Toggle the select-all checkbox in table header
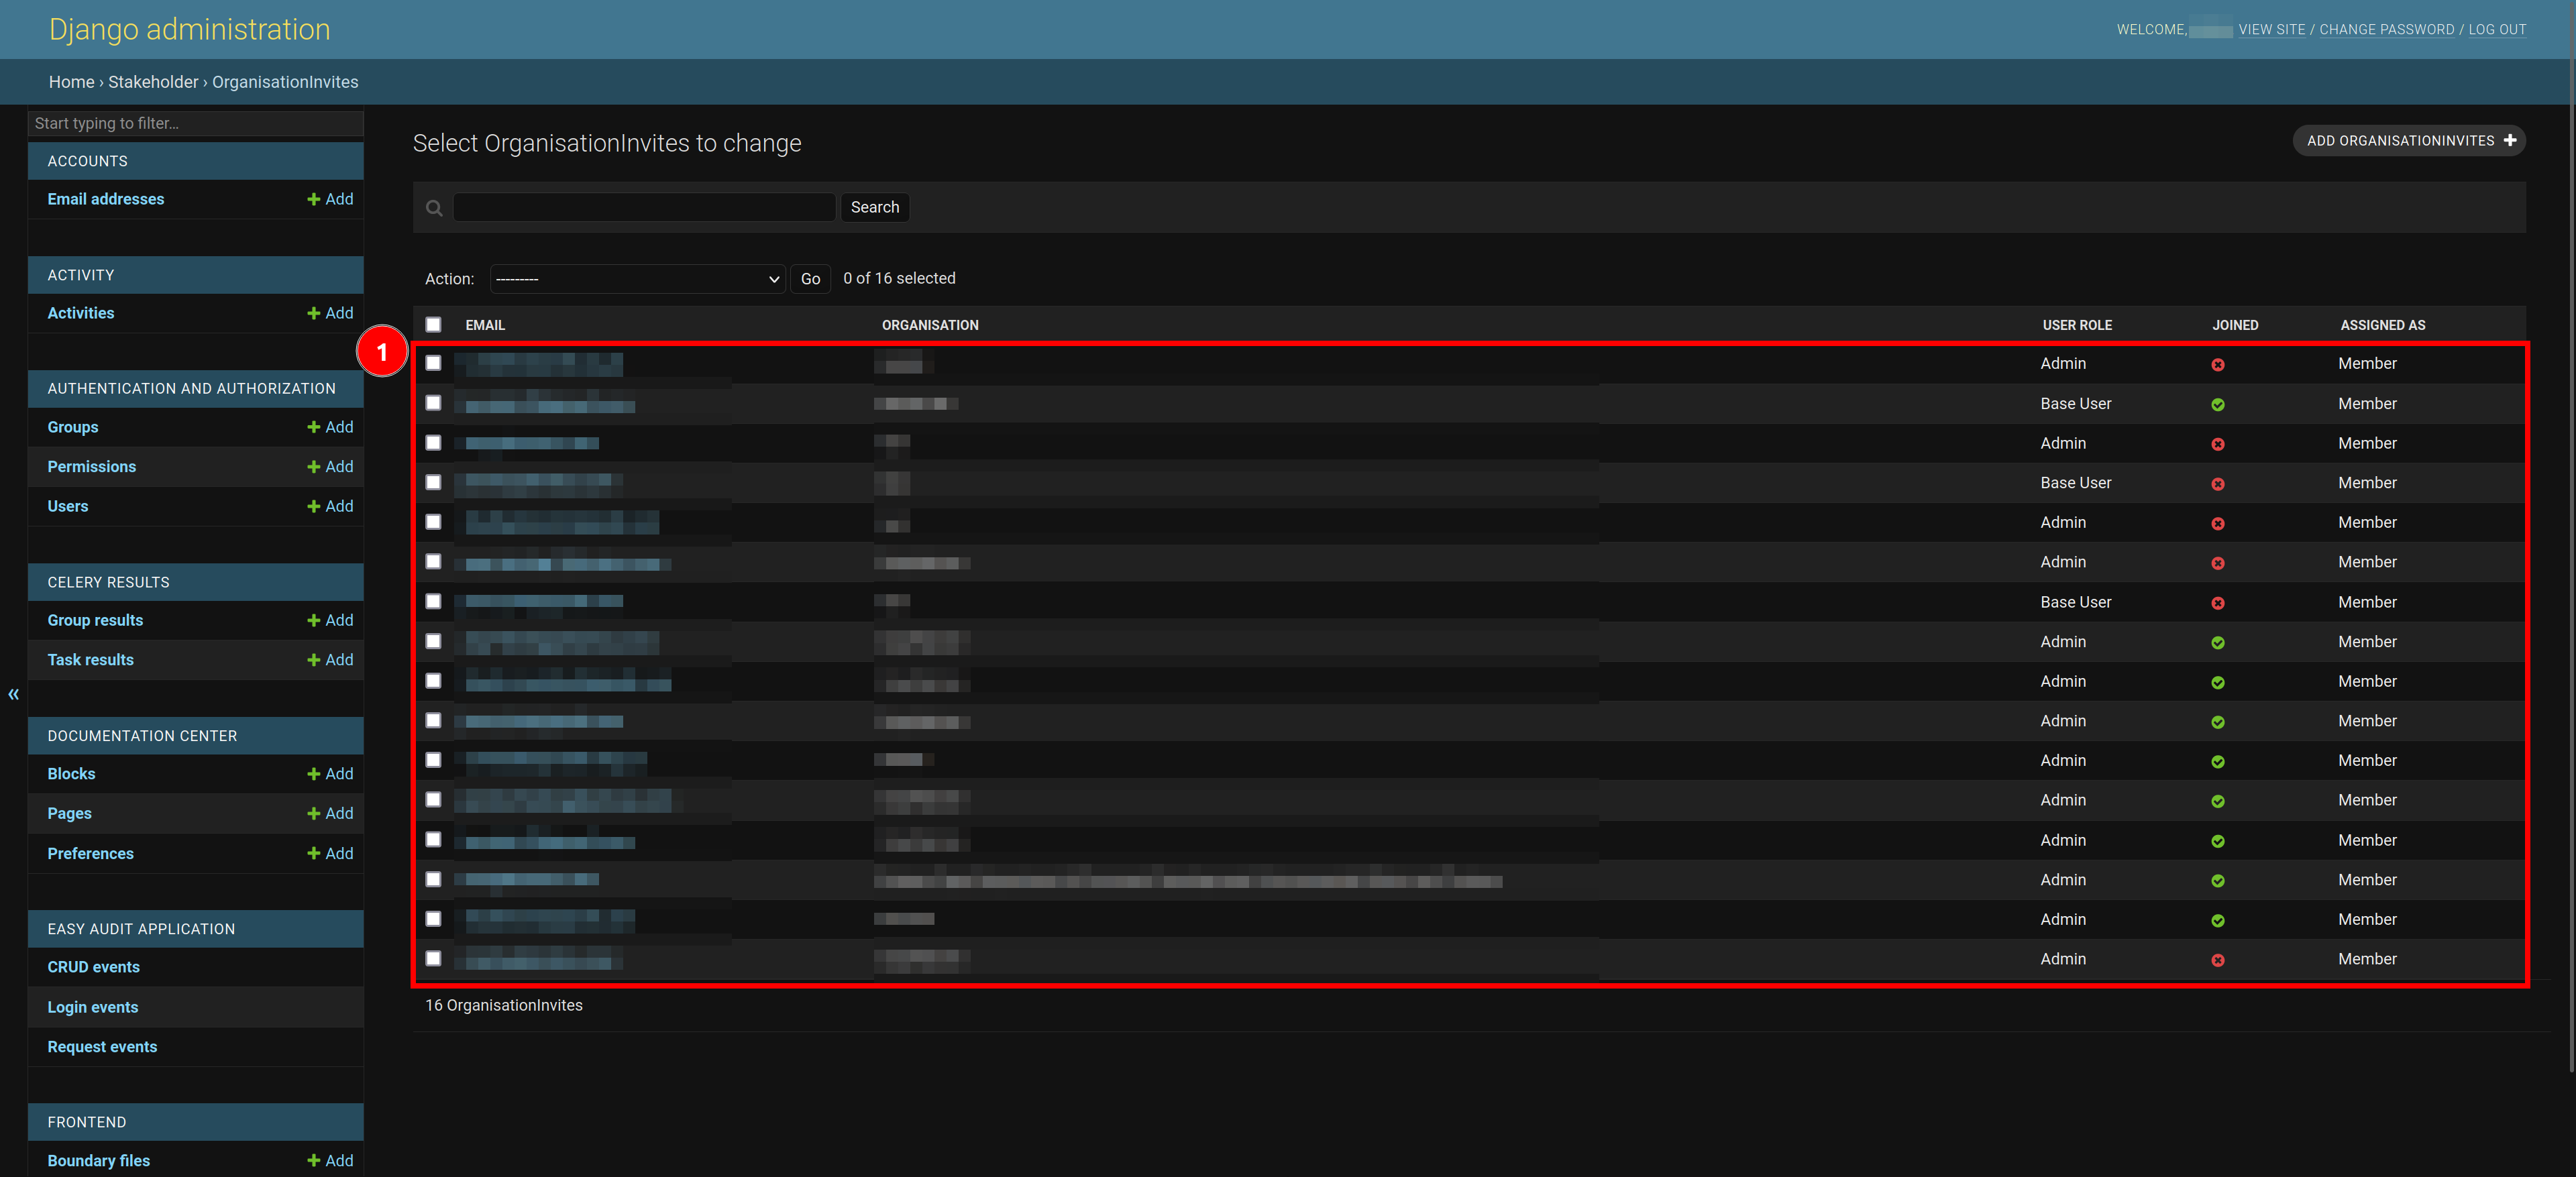 [x=433, y=324]
